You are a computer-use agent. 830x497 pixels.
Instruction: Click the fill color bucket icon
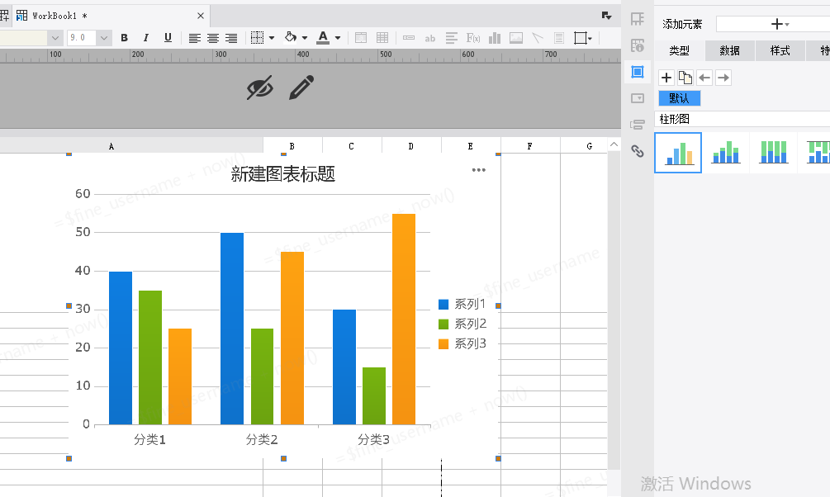290,37
